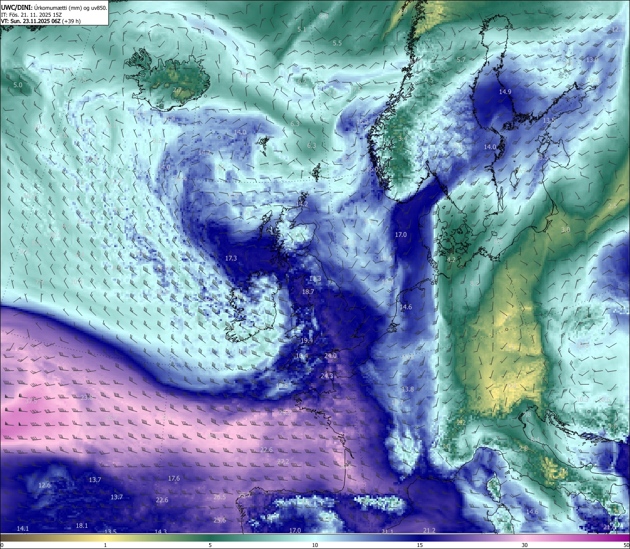Click the '17.3' value west of Scotland

click(x=231, y=258)
